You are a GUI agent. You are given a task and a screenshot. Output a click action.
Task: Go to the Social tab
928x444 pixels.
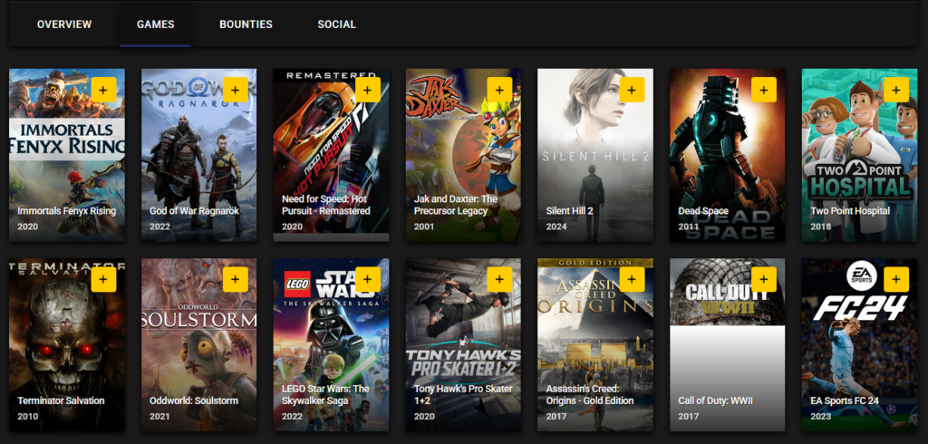(336, 24)
